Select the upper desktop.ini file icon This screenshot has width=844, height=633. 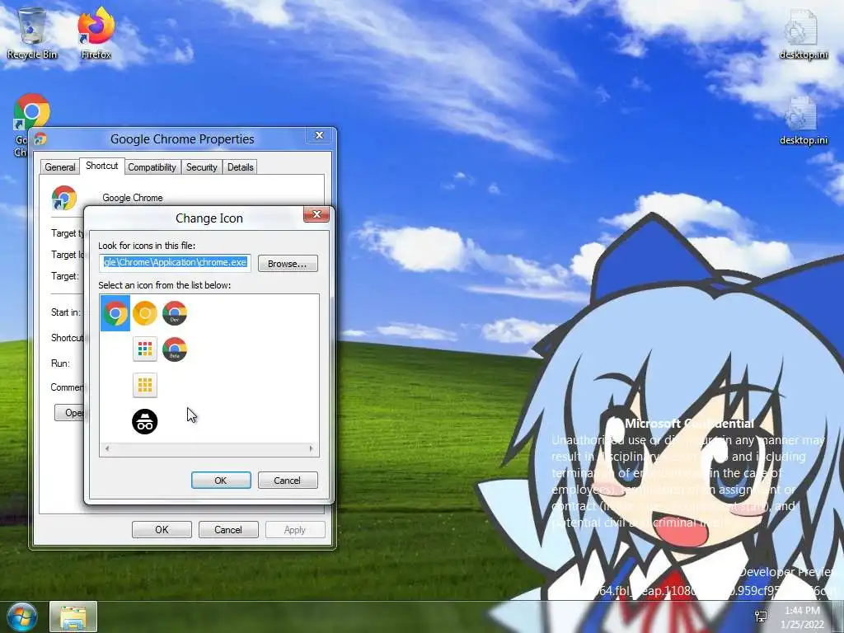803,33
